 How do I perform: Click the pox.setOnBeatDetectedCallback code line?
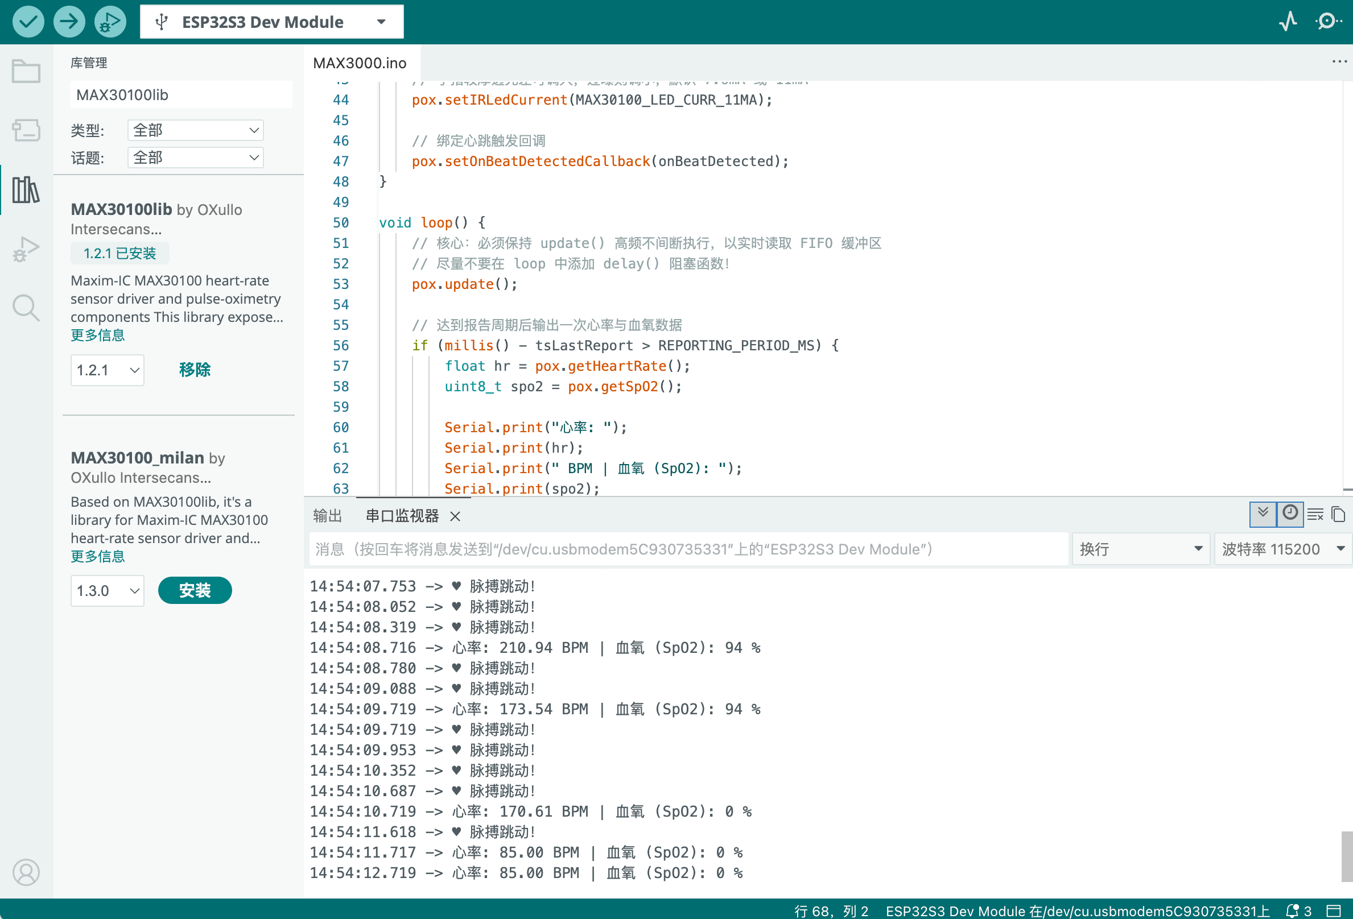click(x=600, y=161)
